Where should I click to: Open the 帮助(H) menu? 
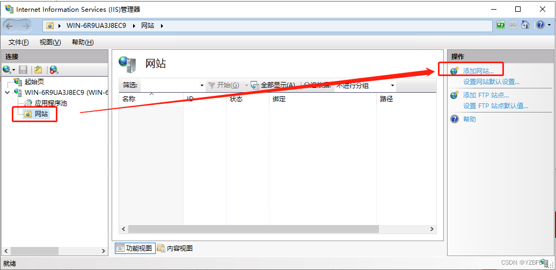(x=83, y=42)
